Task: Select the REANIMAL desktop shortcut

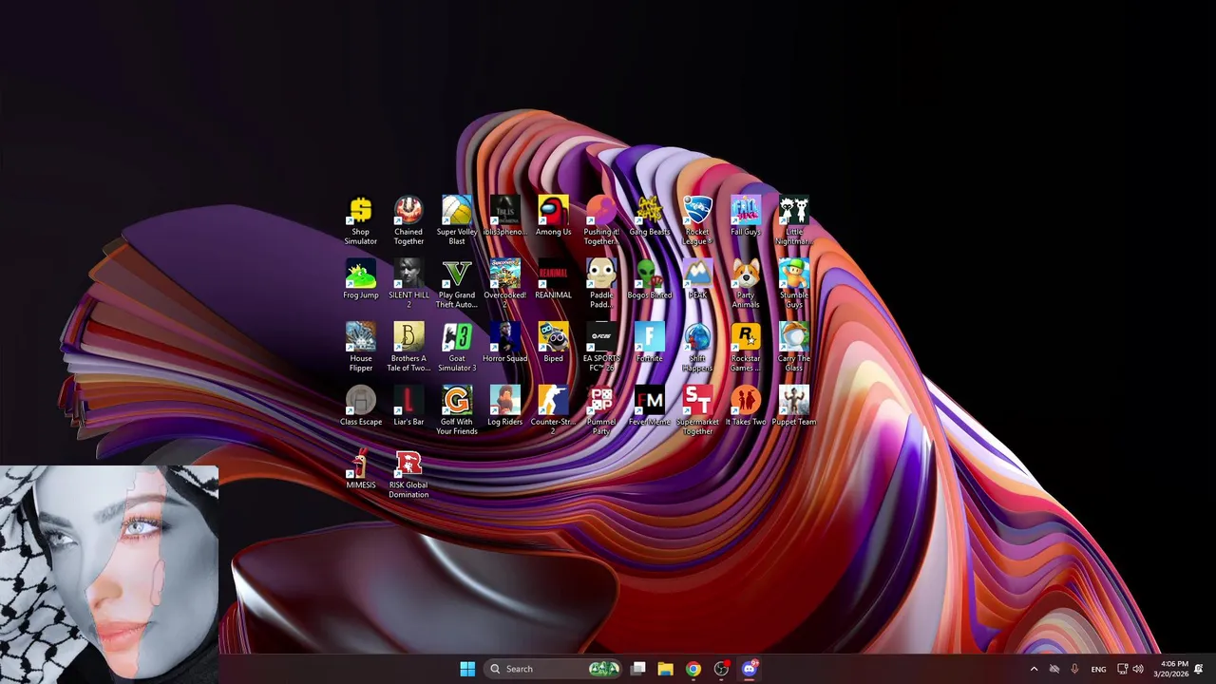Action: 553,279
